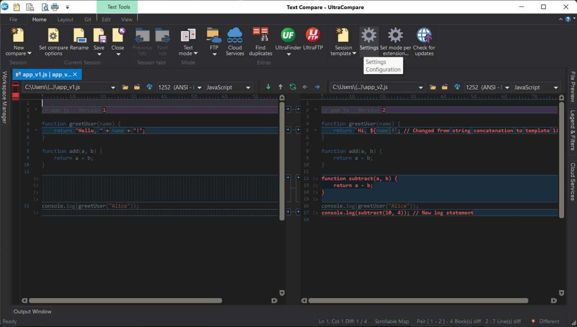Open the Git ribbon tab
This screenshot has height=327, width=577.
click(x=88, y=20)
